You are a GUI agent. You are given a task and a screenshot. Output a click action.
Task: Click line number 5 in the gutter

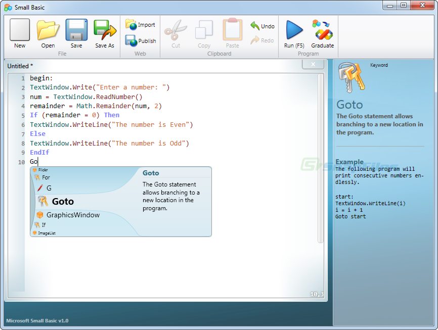pyautogui.click(x=23, y=115)
